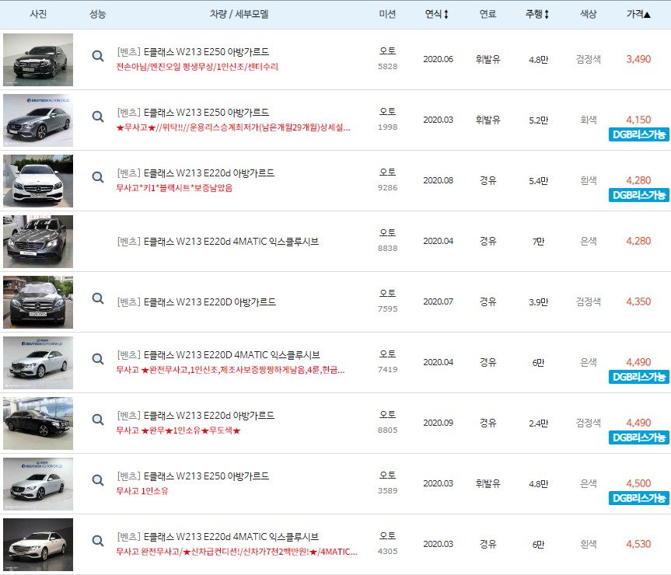
Task: Open E220d 아방가르드 2020.08 흰색 listing title
Action: pyautogui.click(x=196, y=173)
